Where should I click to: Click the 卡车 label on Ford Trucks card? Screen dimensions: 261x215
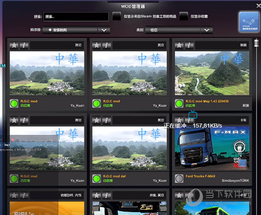pos(243,120)
